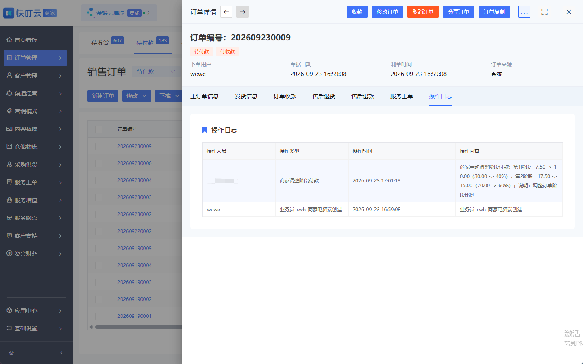Tick checkbox for order 202609230004
The image size is (583, 364).
[99, 180]
